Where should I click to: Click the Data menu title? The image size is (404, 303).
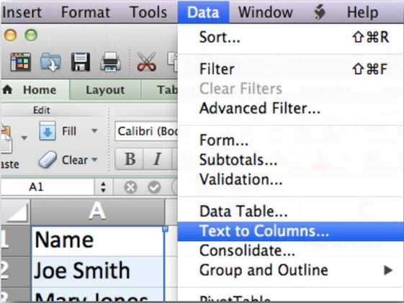coord(203,12)
